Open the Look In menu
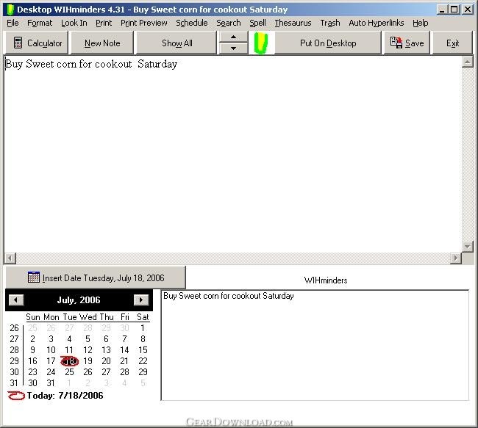Screen dimensions: 478x428 (x=74, y=23)
